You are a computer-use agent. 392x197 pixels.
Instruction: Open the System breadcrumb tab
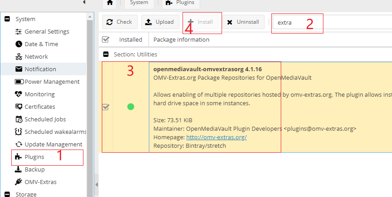tap(139, 3)
